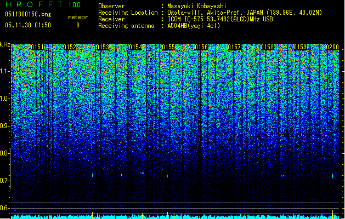Select the ICOM IC-575 53.7492 MHz USB text
This screenshot has height=219, width=345.
pyautogui.click(x=220, y=19)
